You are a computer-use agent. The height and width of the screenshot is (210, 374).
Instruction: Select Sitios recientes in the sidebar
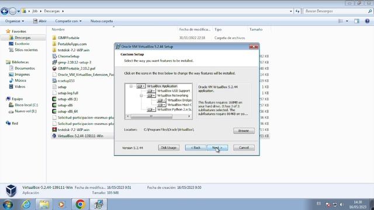pyautogui.click(x=26, y=50)
